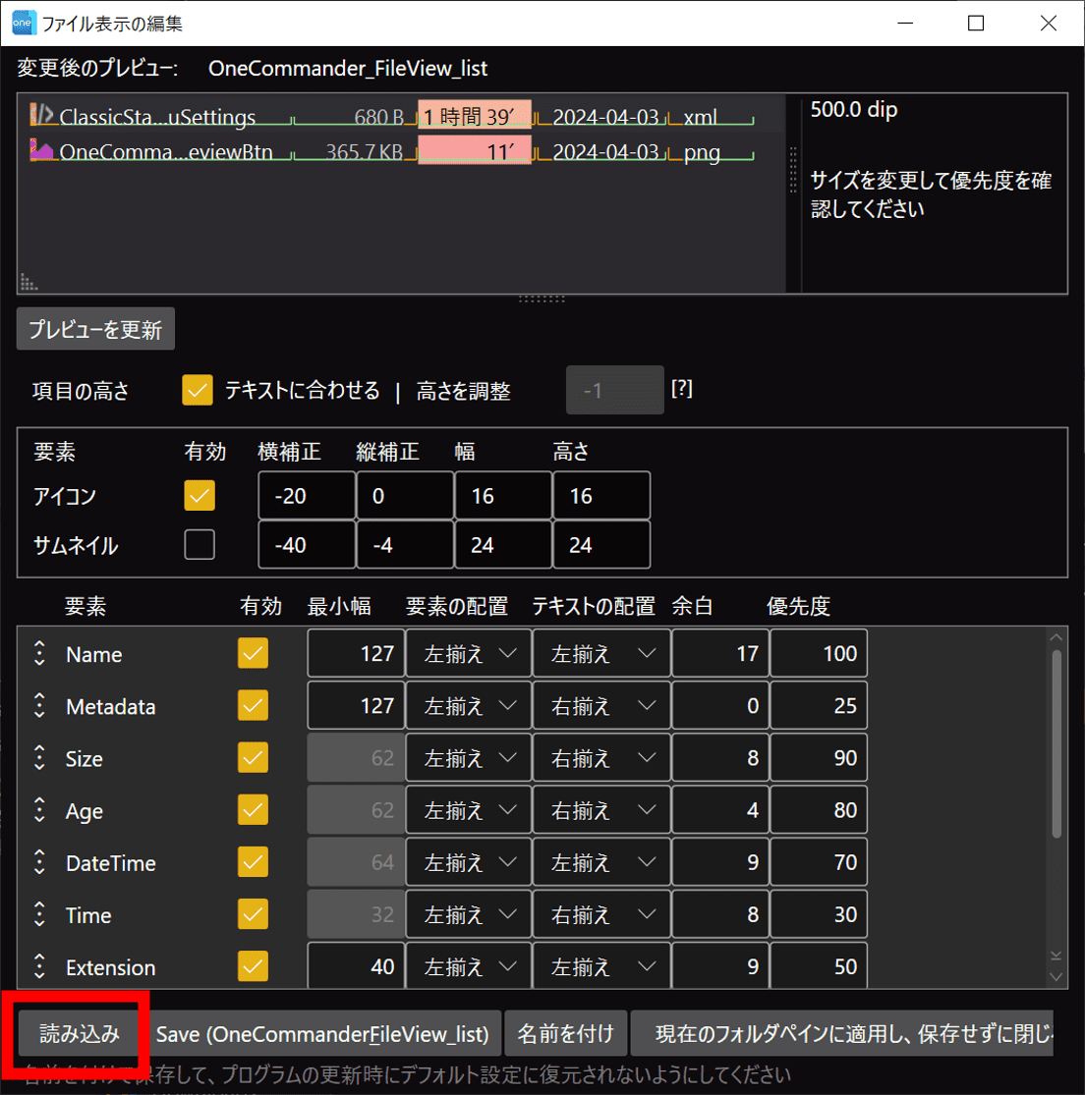Viewport: 1085px width, 1095px height.
Task: Click the [?] help mark beside height adjust
Action: (x=681, y=388)
